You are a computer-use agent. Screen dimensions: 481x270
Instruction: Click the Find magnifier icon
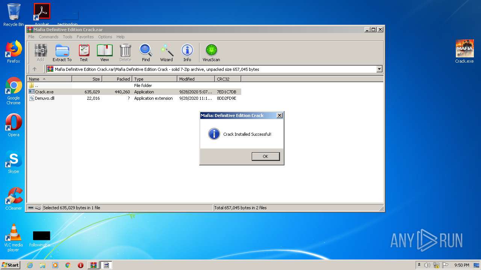[146, 53]
